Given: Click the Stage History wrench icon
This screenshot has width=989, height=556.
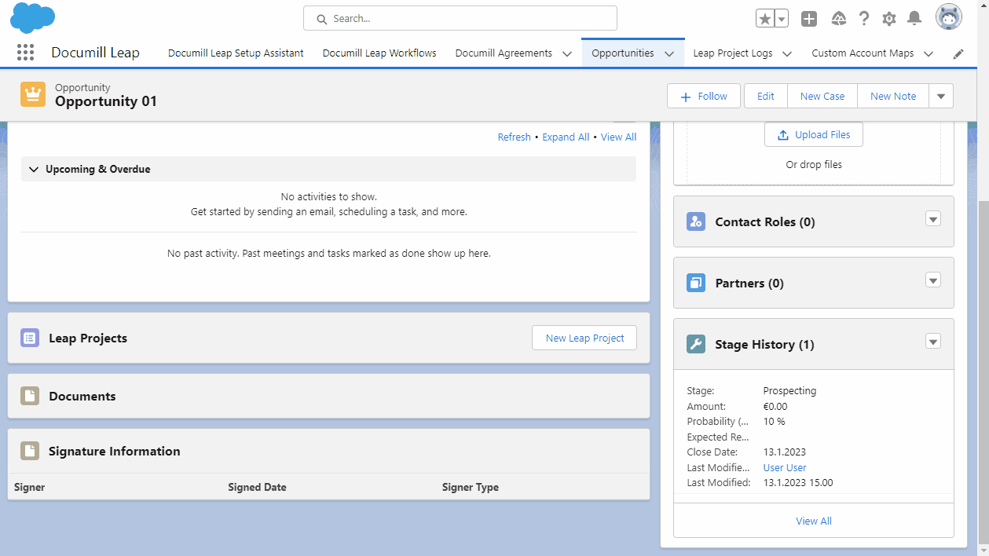Looking at the screenshot, I should tap(695, 344).
